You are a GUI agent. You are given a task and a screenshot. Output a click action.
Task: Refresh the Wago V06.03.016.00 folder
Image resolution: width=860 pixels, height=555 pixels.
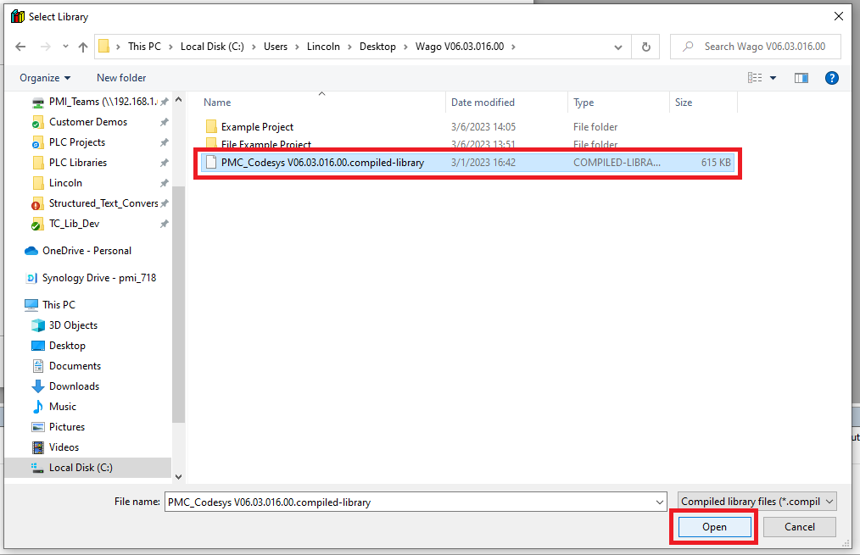point(646,47)
